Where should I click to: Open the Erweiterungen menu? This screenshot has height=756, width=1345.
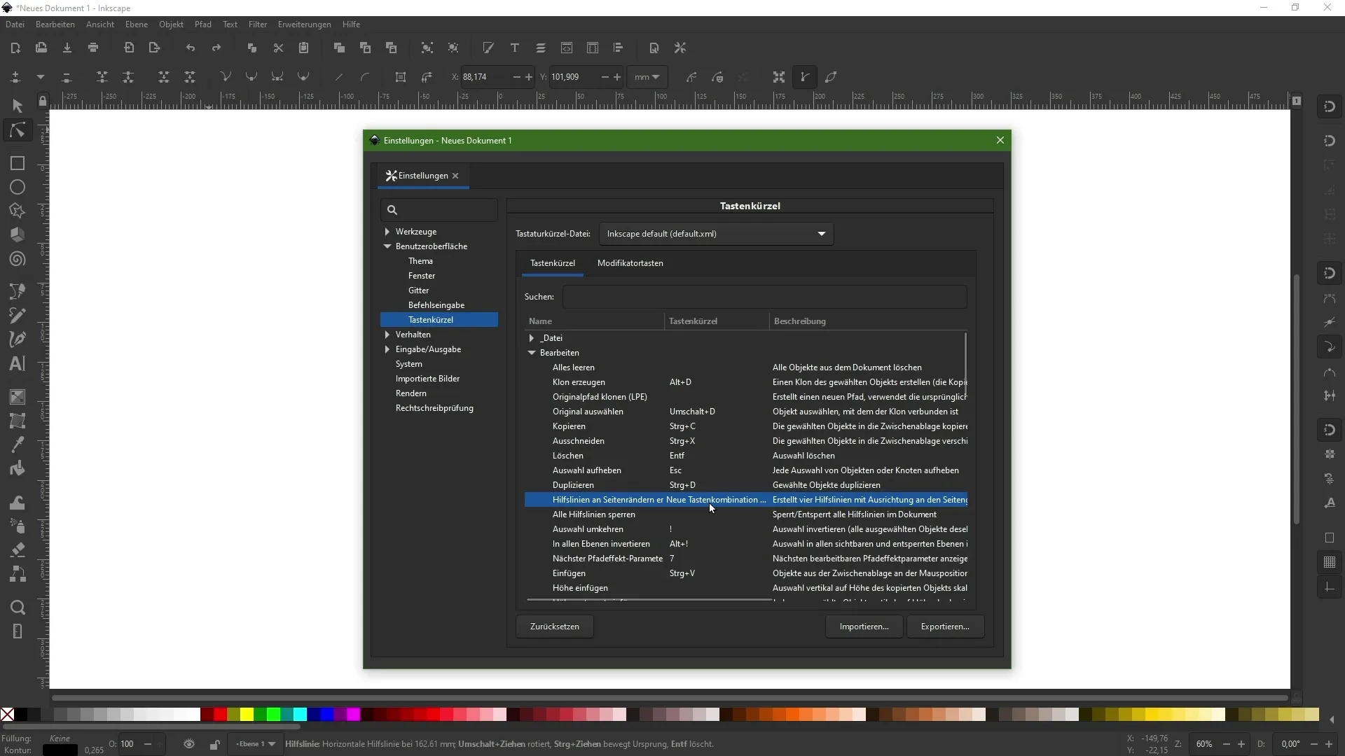tap(304, 24)
